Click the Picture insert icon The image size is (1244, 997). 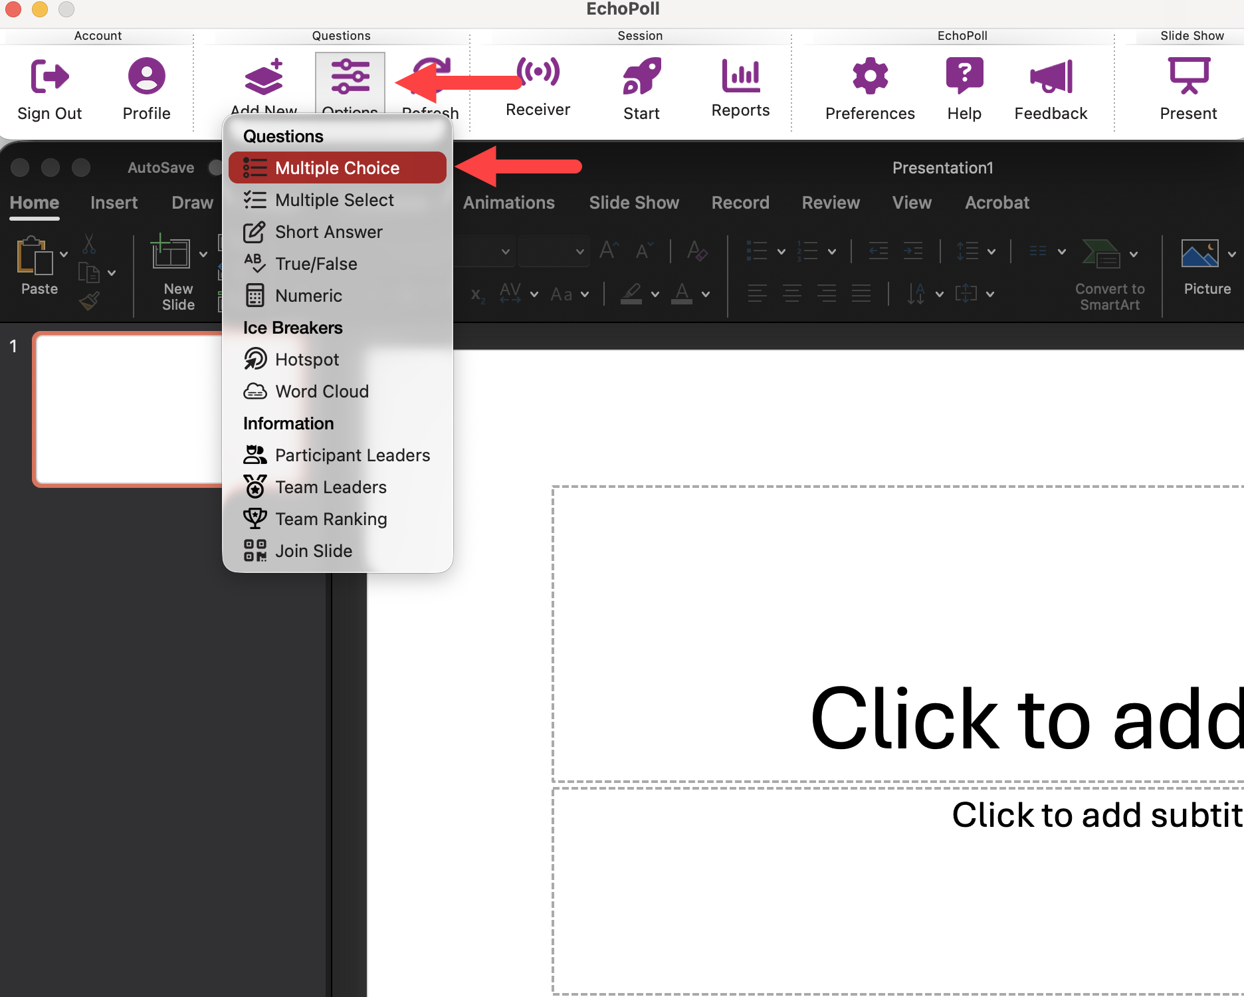[x=1199, y=253]
